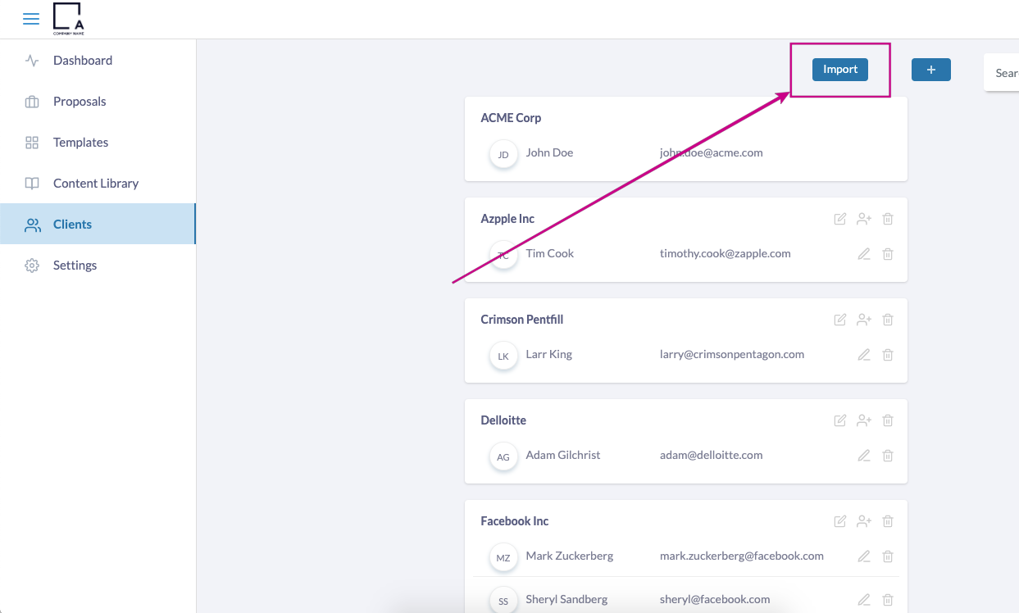Click the Crimson Pentfill company name
1019x613 pixels.
pos(522,320)
